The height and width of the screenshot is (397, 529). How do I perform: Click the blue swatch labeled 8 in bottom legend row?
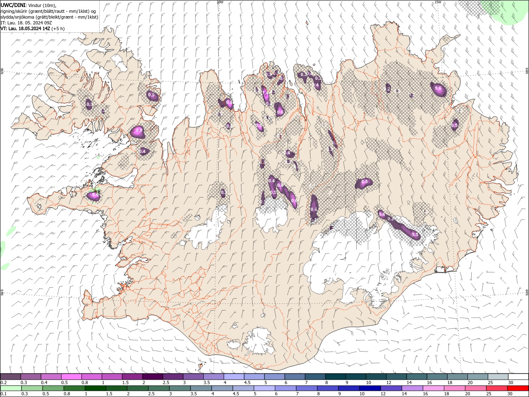[x=328, y=388]
